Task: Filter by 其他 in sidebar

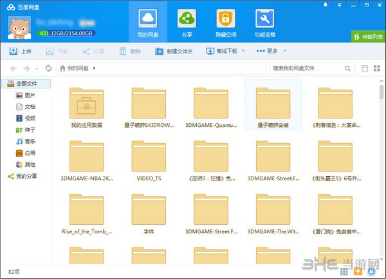Action: click(x=26, y=165)
